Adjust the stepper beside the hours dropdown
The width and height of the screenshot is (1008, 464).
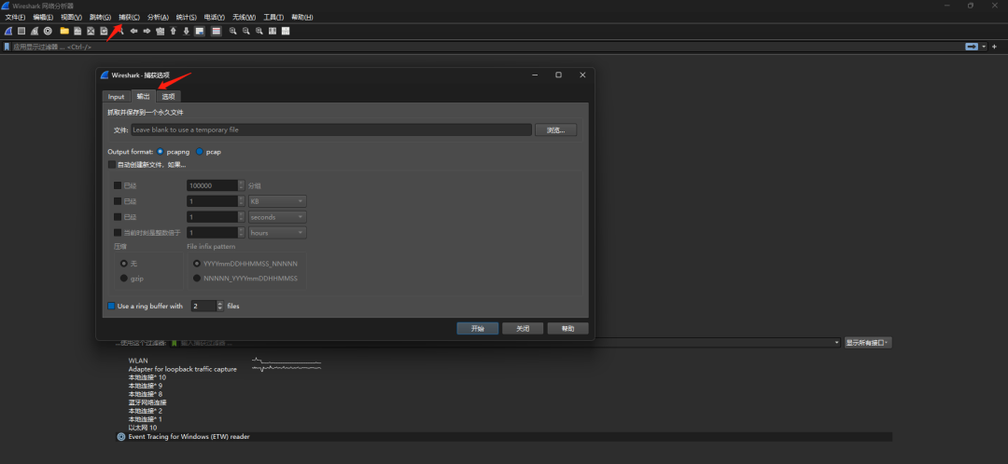point(241,232)
